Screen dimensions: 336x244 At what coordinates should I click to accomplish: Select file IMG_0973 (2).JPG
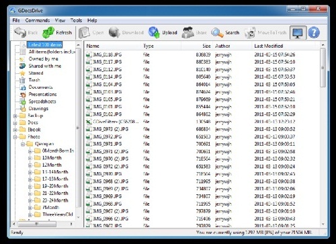[x=110, y=129]
